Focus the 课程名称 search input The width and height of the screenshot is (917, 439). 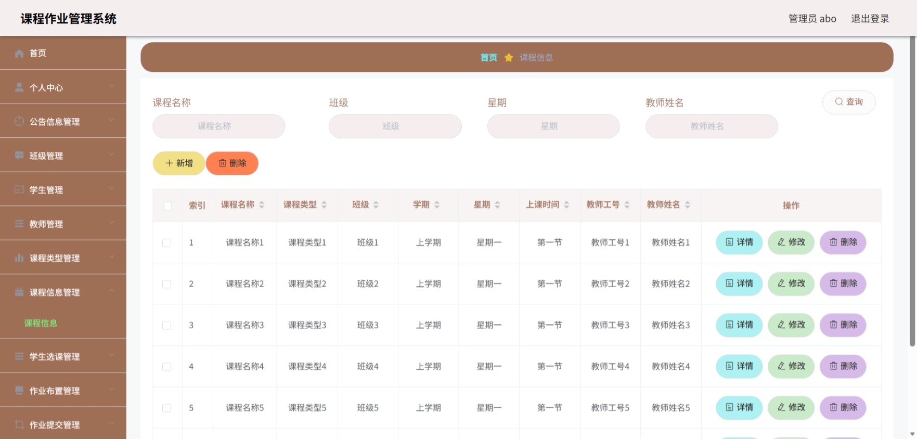[219, 126]
